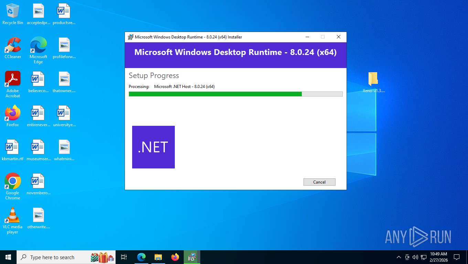
Task: Select the otherwrite... file icon
Action: tap(39, 218)
